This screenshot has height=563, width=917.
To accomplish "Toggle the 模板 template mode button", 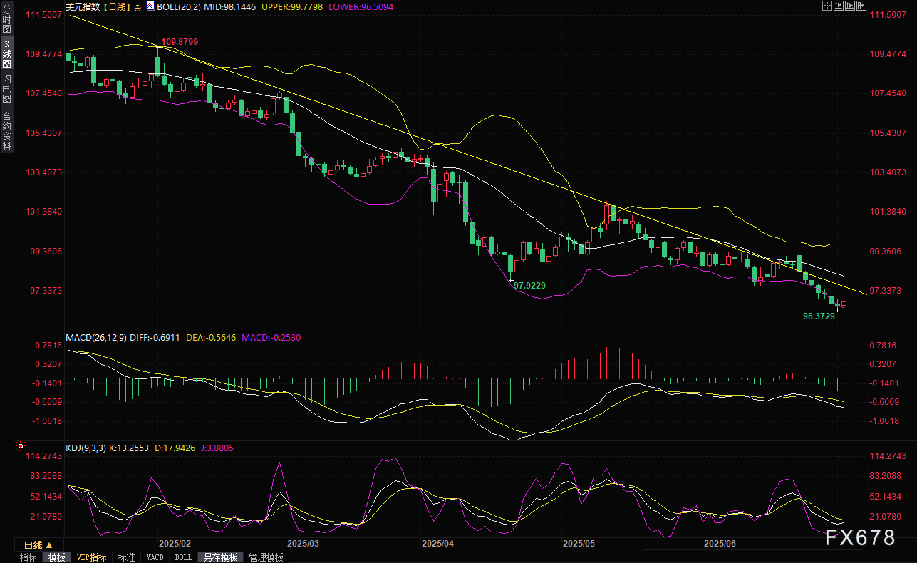I will (x=55, y=557).
